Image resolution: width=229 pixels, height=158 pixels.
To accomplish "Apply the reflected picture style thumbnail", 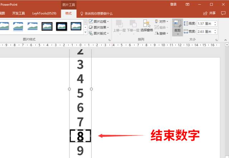I will [18, 26].
